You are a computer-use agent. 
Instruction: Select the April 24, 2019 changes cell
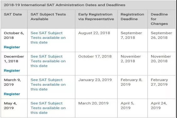(160, 106)
